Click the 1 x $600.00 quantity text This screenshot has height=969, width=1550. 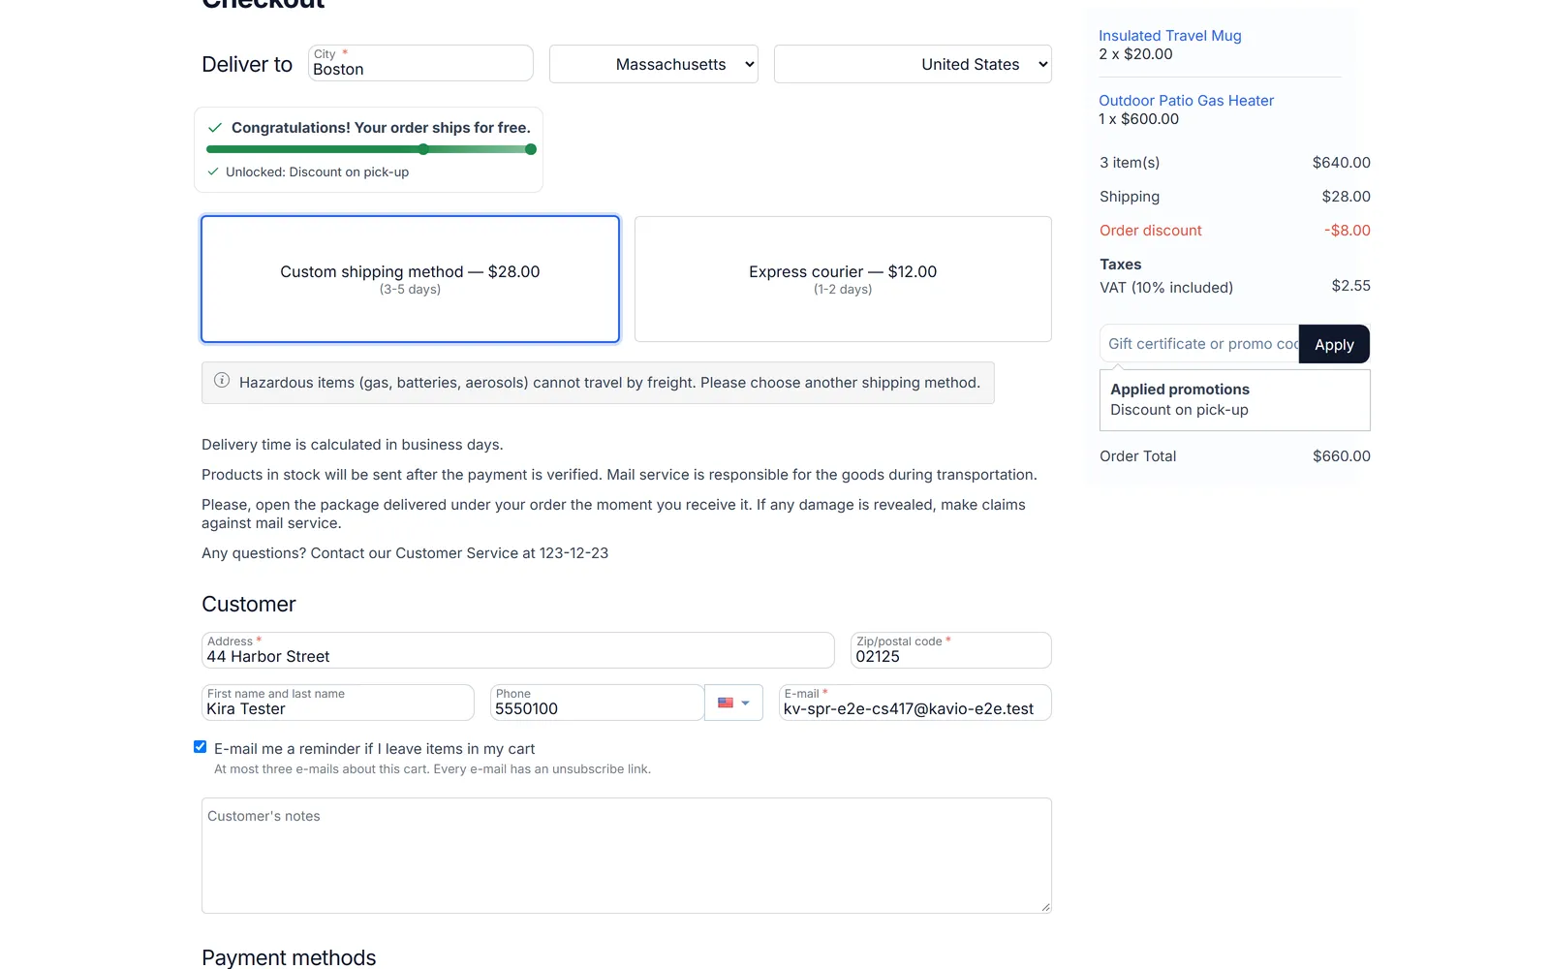[1138, 119]
